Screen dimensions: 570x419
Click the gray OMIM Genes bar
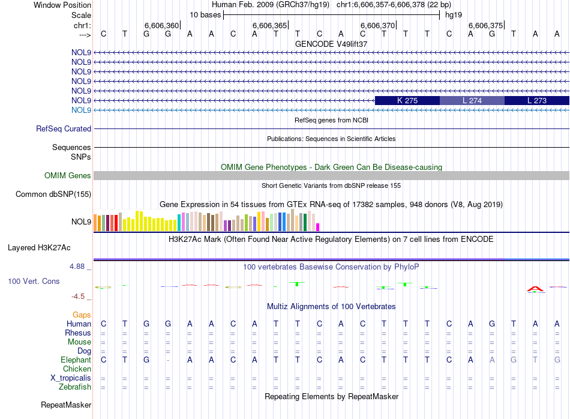tap(332, 176)
